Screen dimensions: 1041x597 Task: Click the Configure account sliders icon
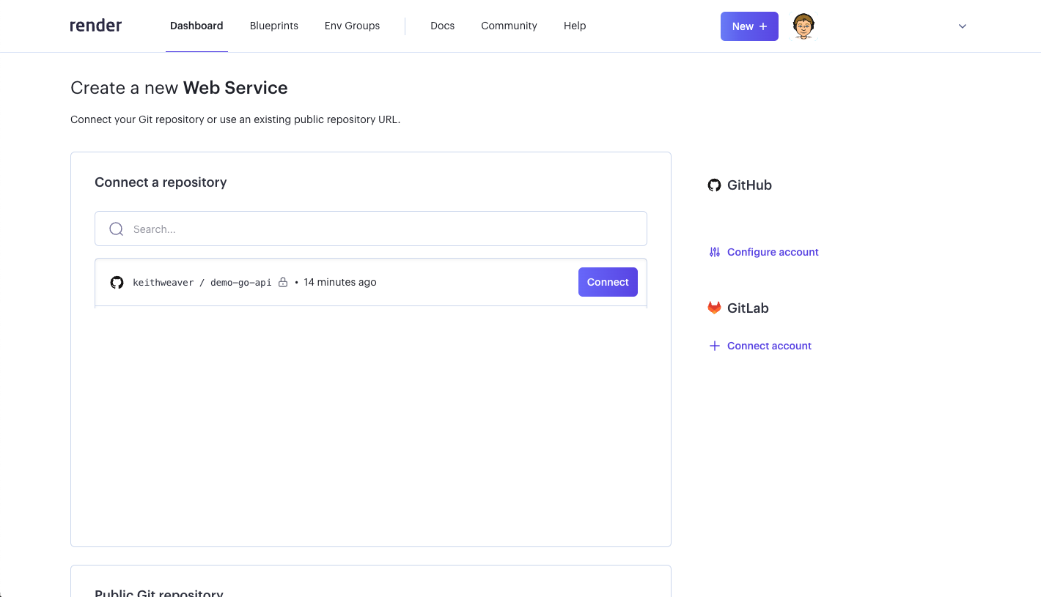point(714,252)
